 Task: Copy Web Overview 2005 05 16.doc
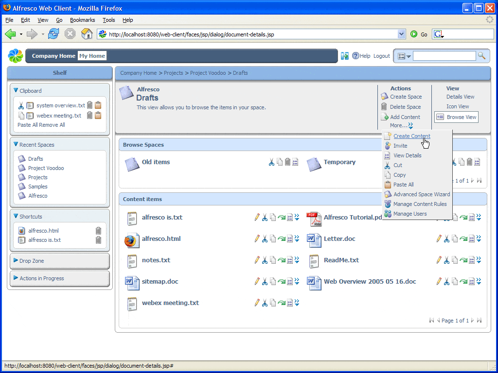tap(455, 281)
